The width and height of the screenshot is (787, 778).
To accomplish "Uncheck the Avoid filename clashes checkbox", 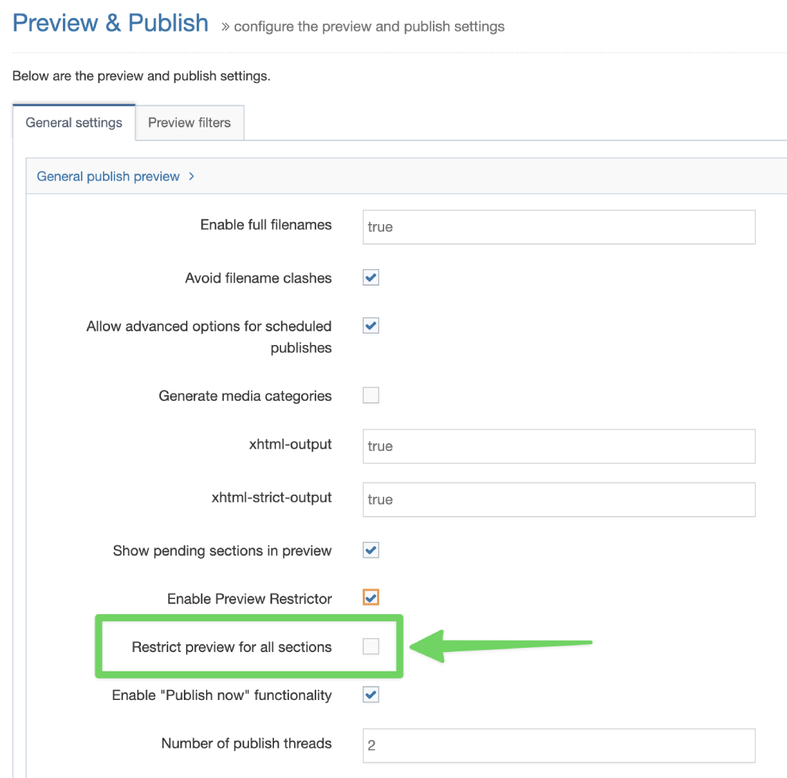I will point(371,278).
